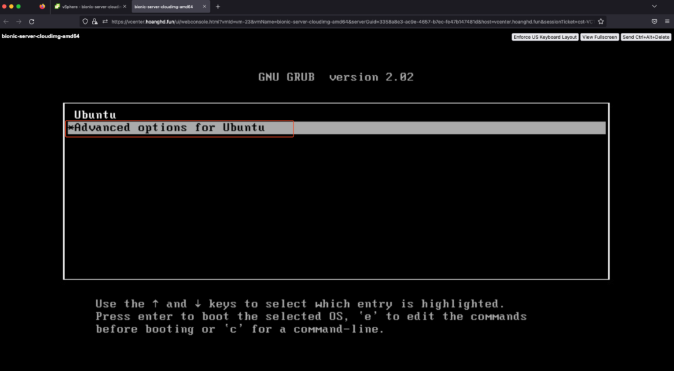Click the bionic-server-cloudimg-amd64 console title
Image resolution: width=674 pixels, height=371 pixels.
[x=40, y=36]
